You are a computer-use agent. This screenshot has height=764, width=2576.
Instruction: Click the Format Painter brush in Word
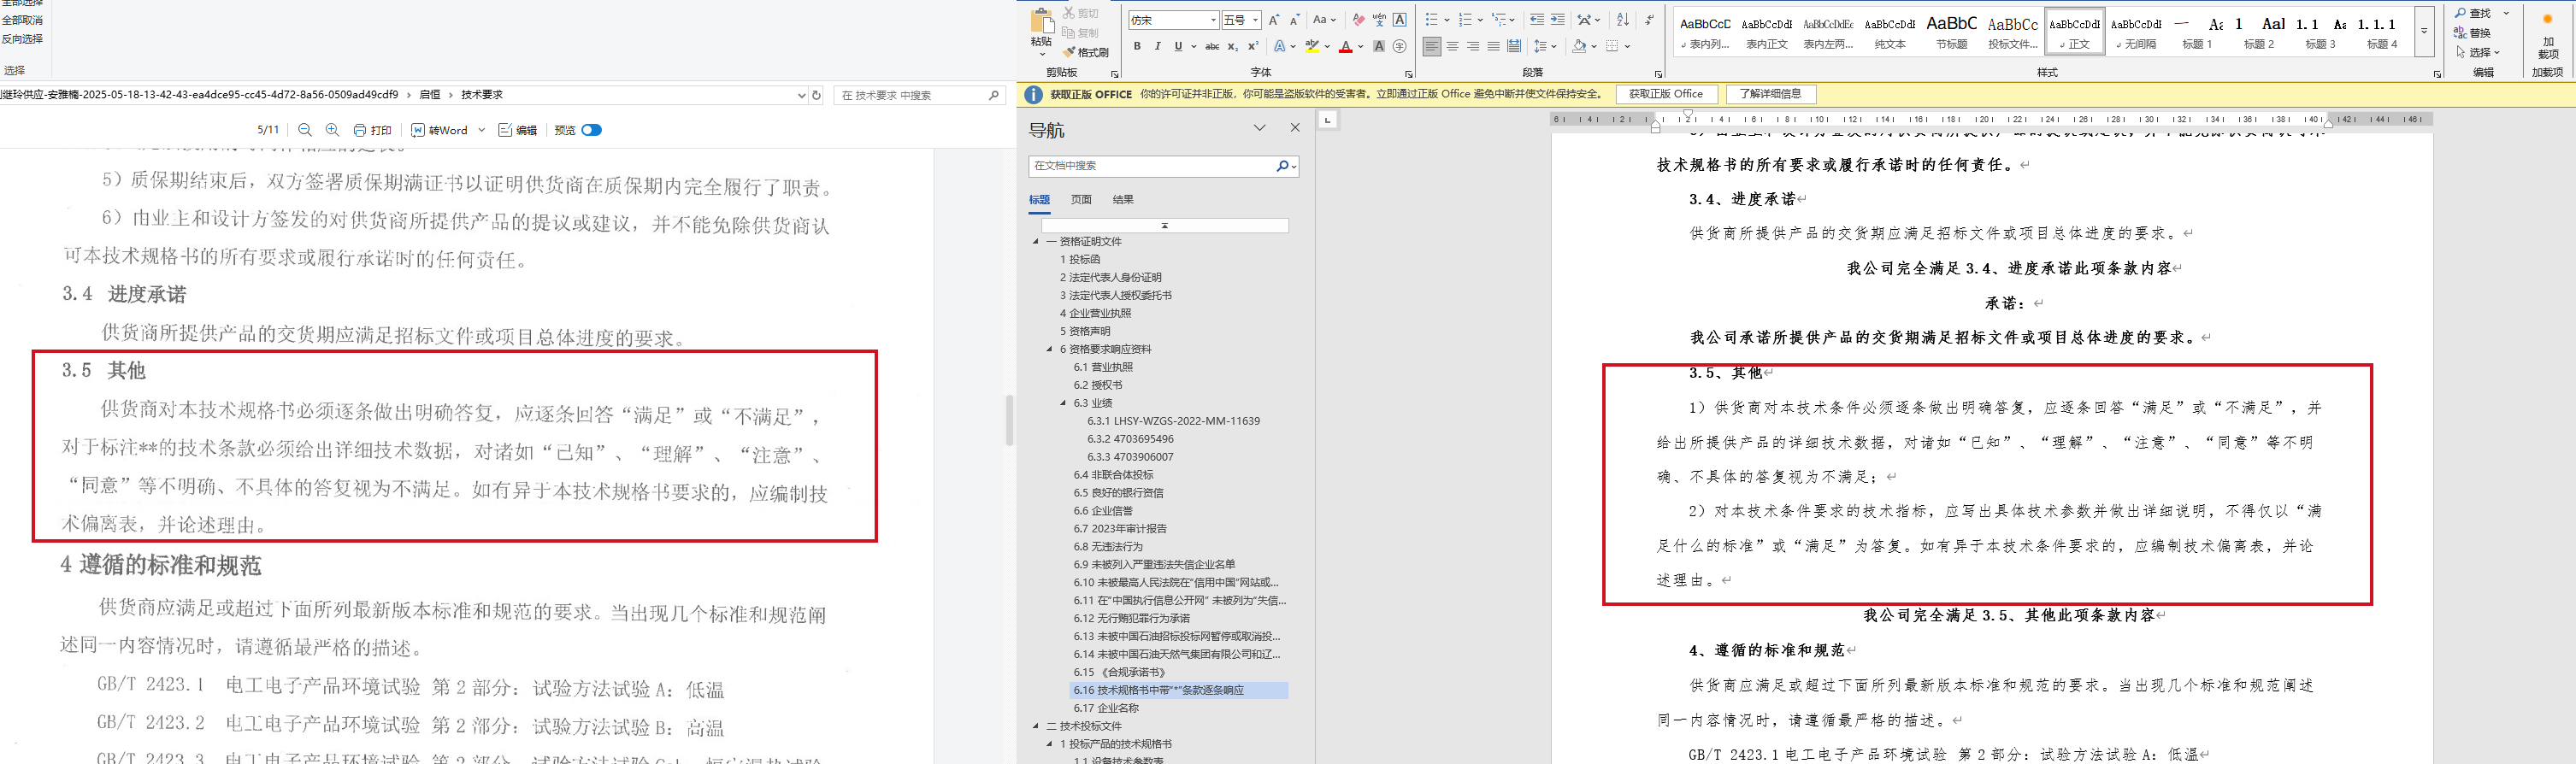point(1085,52)
